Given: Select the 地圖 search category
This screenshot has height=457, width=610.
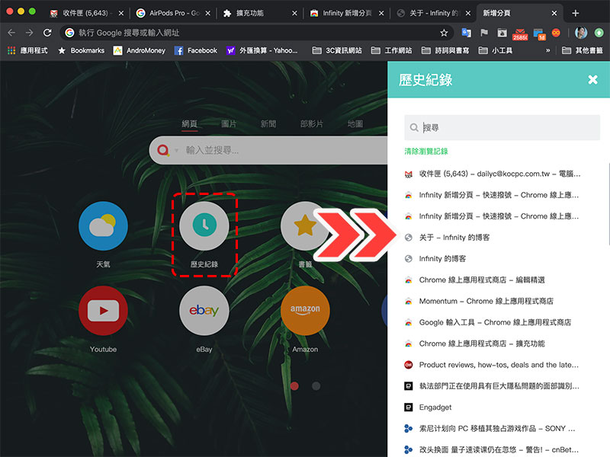Looking at the screenshot, I should [355, 124].
